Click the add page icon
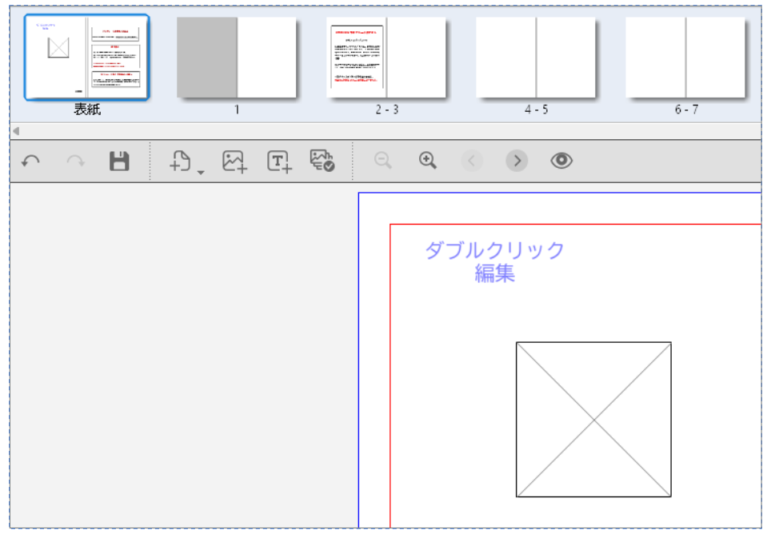This screenshot has width=771, height=538. (181, 161)
